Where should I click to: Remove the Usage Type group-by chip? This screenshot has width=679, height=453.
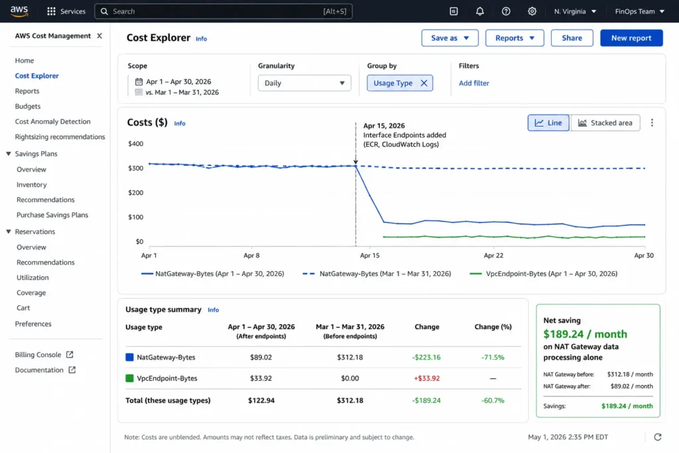(424, 83)
